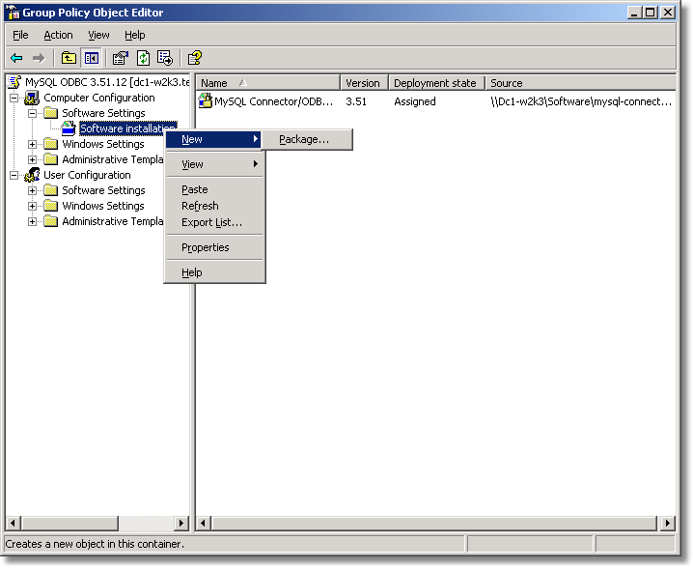
Task: Open View submenu in context menu
Action: [214, 164]
